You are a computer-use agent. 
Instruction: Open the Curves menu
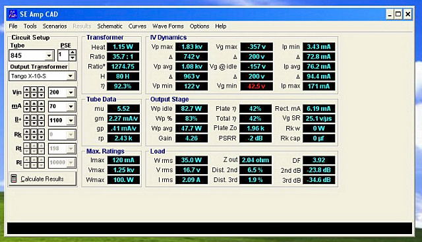(x=137, y=26)
